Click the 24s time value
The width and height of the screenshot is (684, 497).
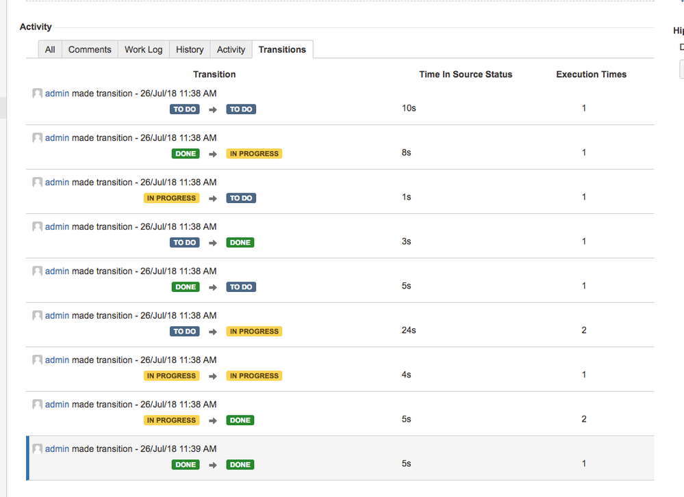[x=409, y=330]
